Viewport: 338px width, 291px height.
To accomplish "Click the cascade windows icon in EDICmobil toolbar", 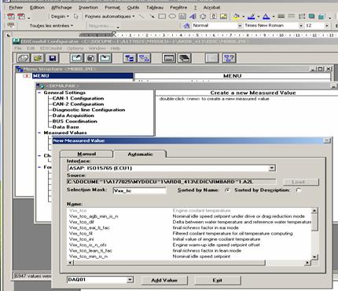I will click(x=185, y=58).
